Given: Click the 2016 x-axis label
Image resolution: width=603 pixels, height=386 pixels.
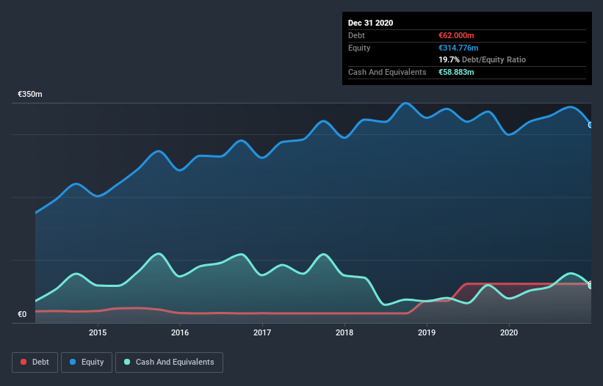Looking at the screenshot, I should 180,332.
